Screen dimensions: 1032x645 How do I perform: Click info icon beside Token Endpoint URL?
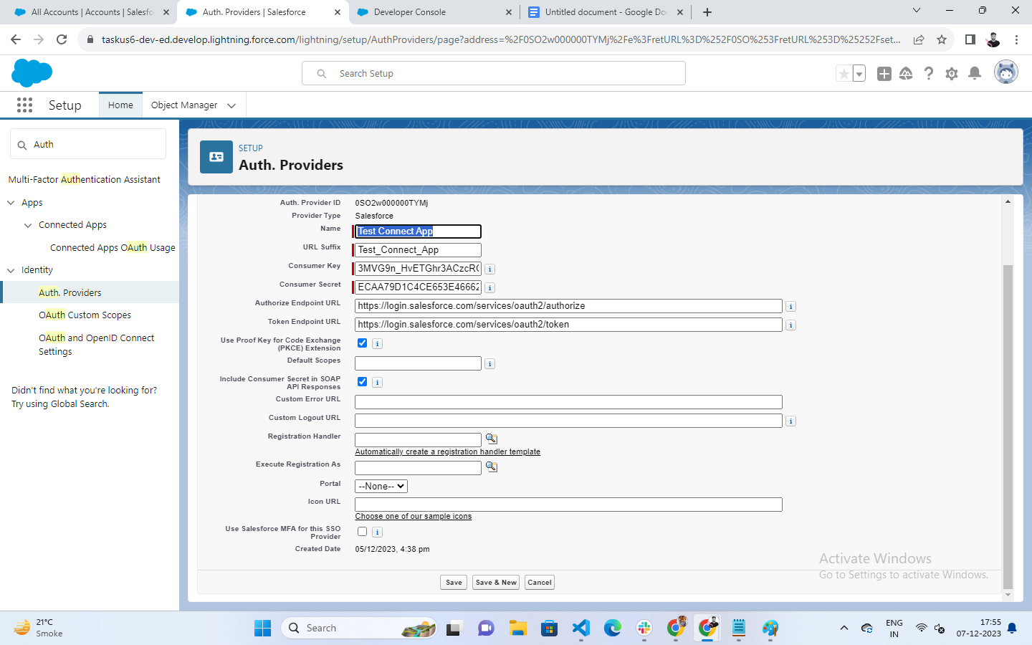pos(791,325)
